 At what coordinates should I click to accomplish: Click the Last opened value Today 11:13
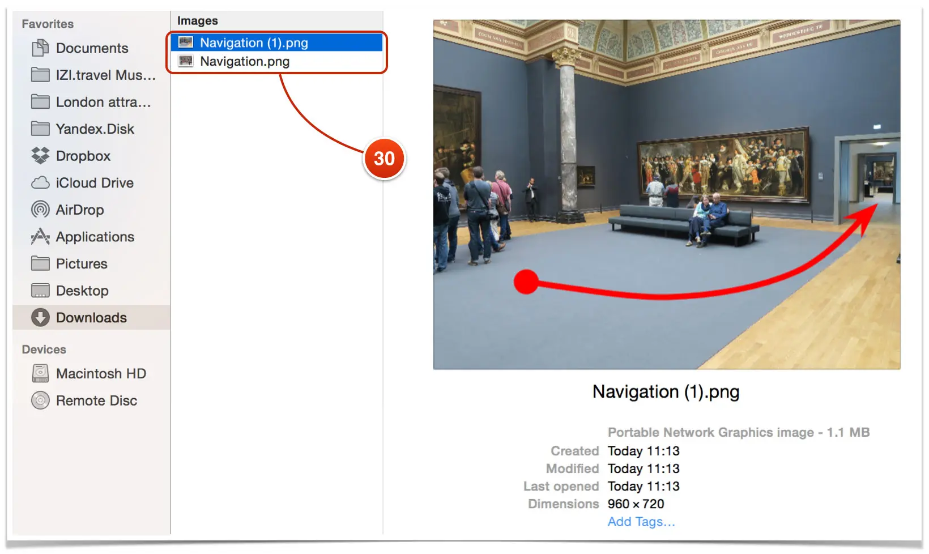click(644, 486)
